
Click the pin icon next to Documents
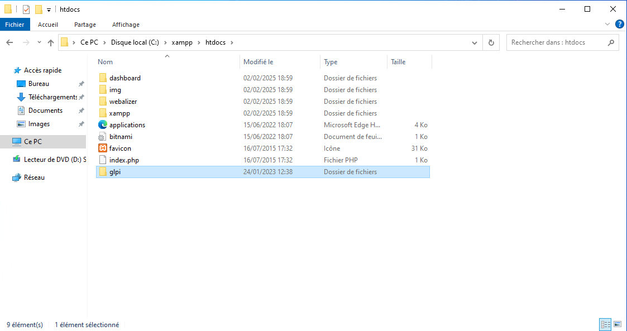tap(81, 111)
